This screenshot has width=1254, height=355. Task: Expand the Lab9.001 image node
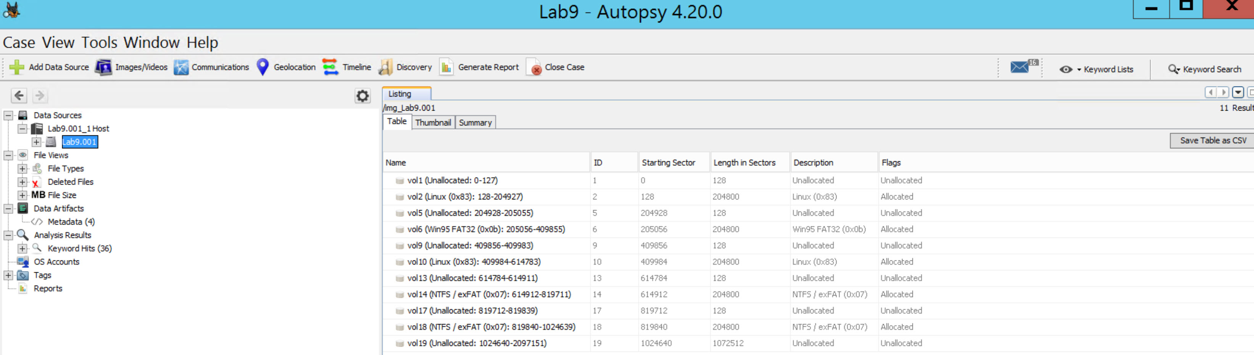coord(36,142)
